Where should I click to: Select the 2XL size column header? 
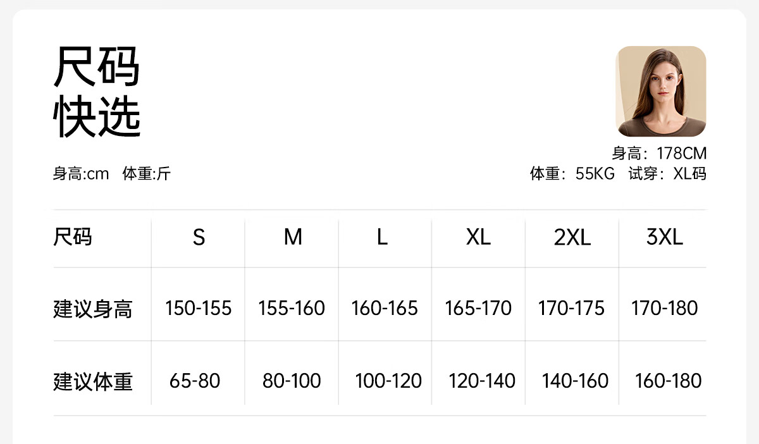coord(572,237)
